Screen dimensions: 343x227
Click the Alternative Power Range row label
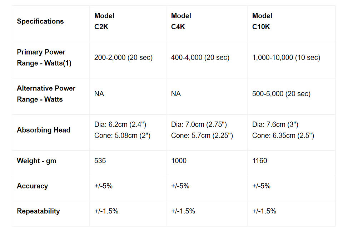pyautogui.click(x=46, y=94)
